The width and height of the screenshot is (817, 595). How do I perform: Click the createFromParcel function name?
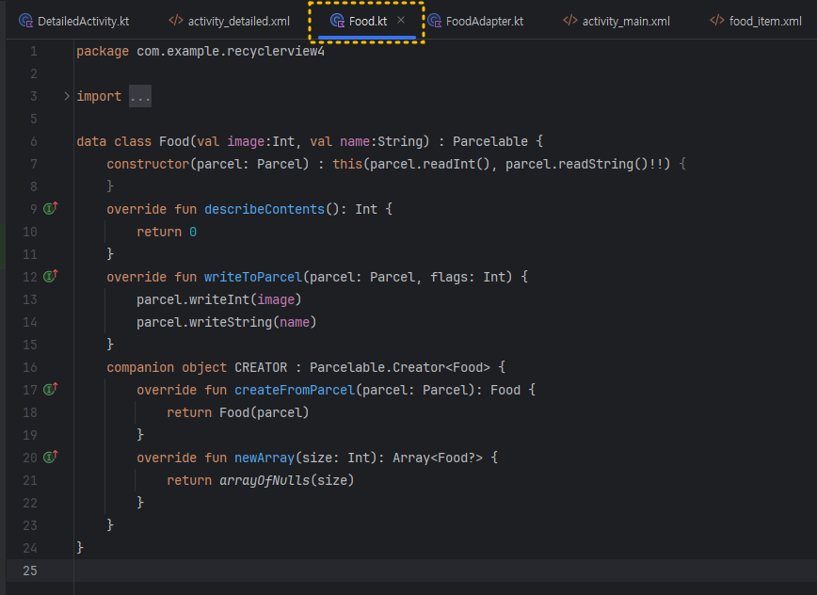pos(295,391)
